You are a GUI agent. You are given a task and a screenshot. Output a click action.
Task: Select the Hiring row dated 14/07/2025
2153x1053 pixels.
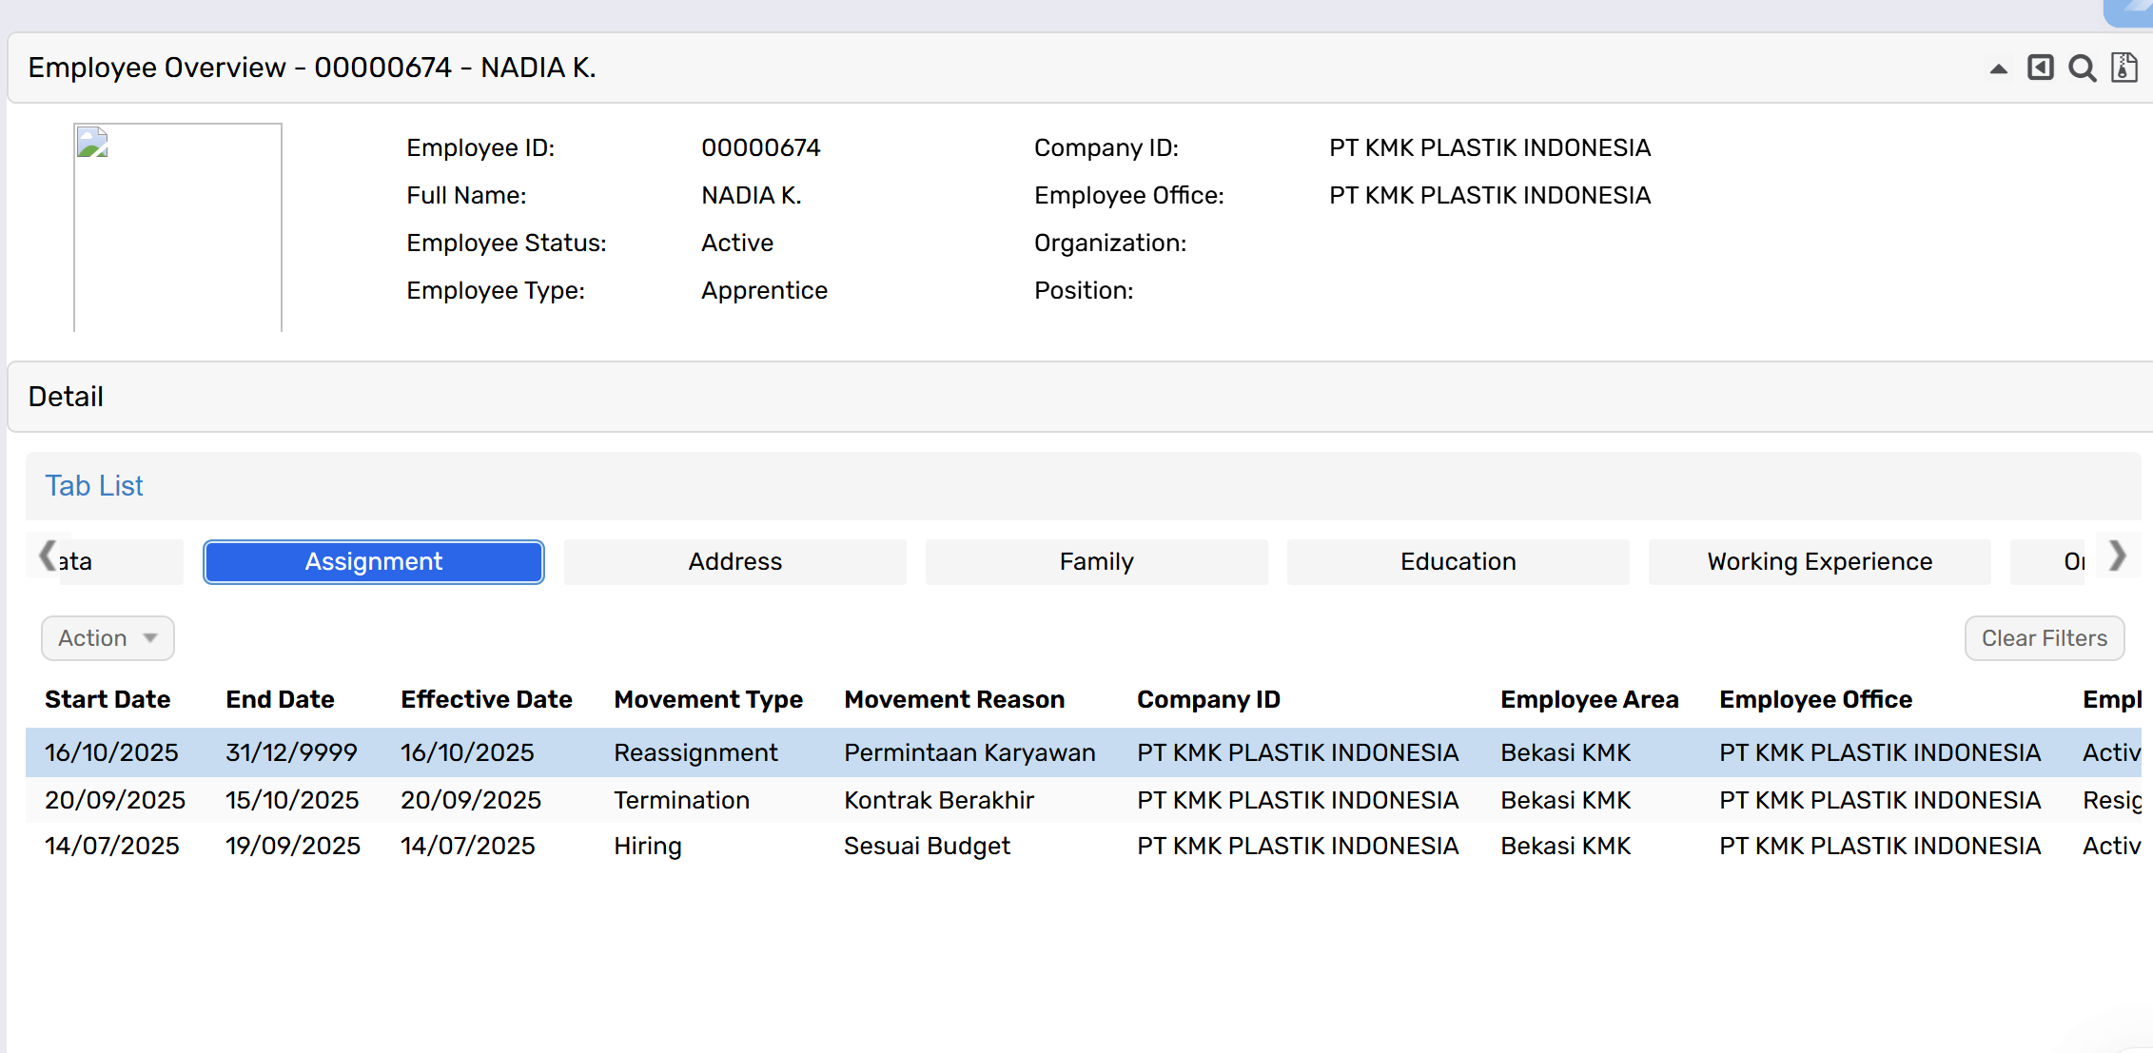pyautogui.click(x=647, y=846)
